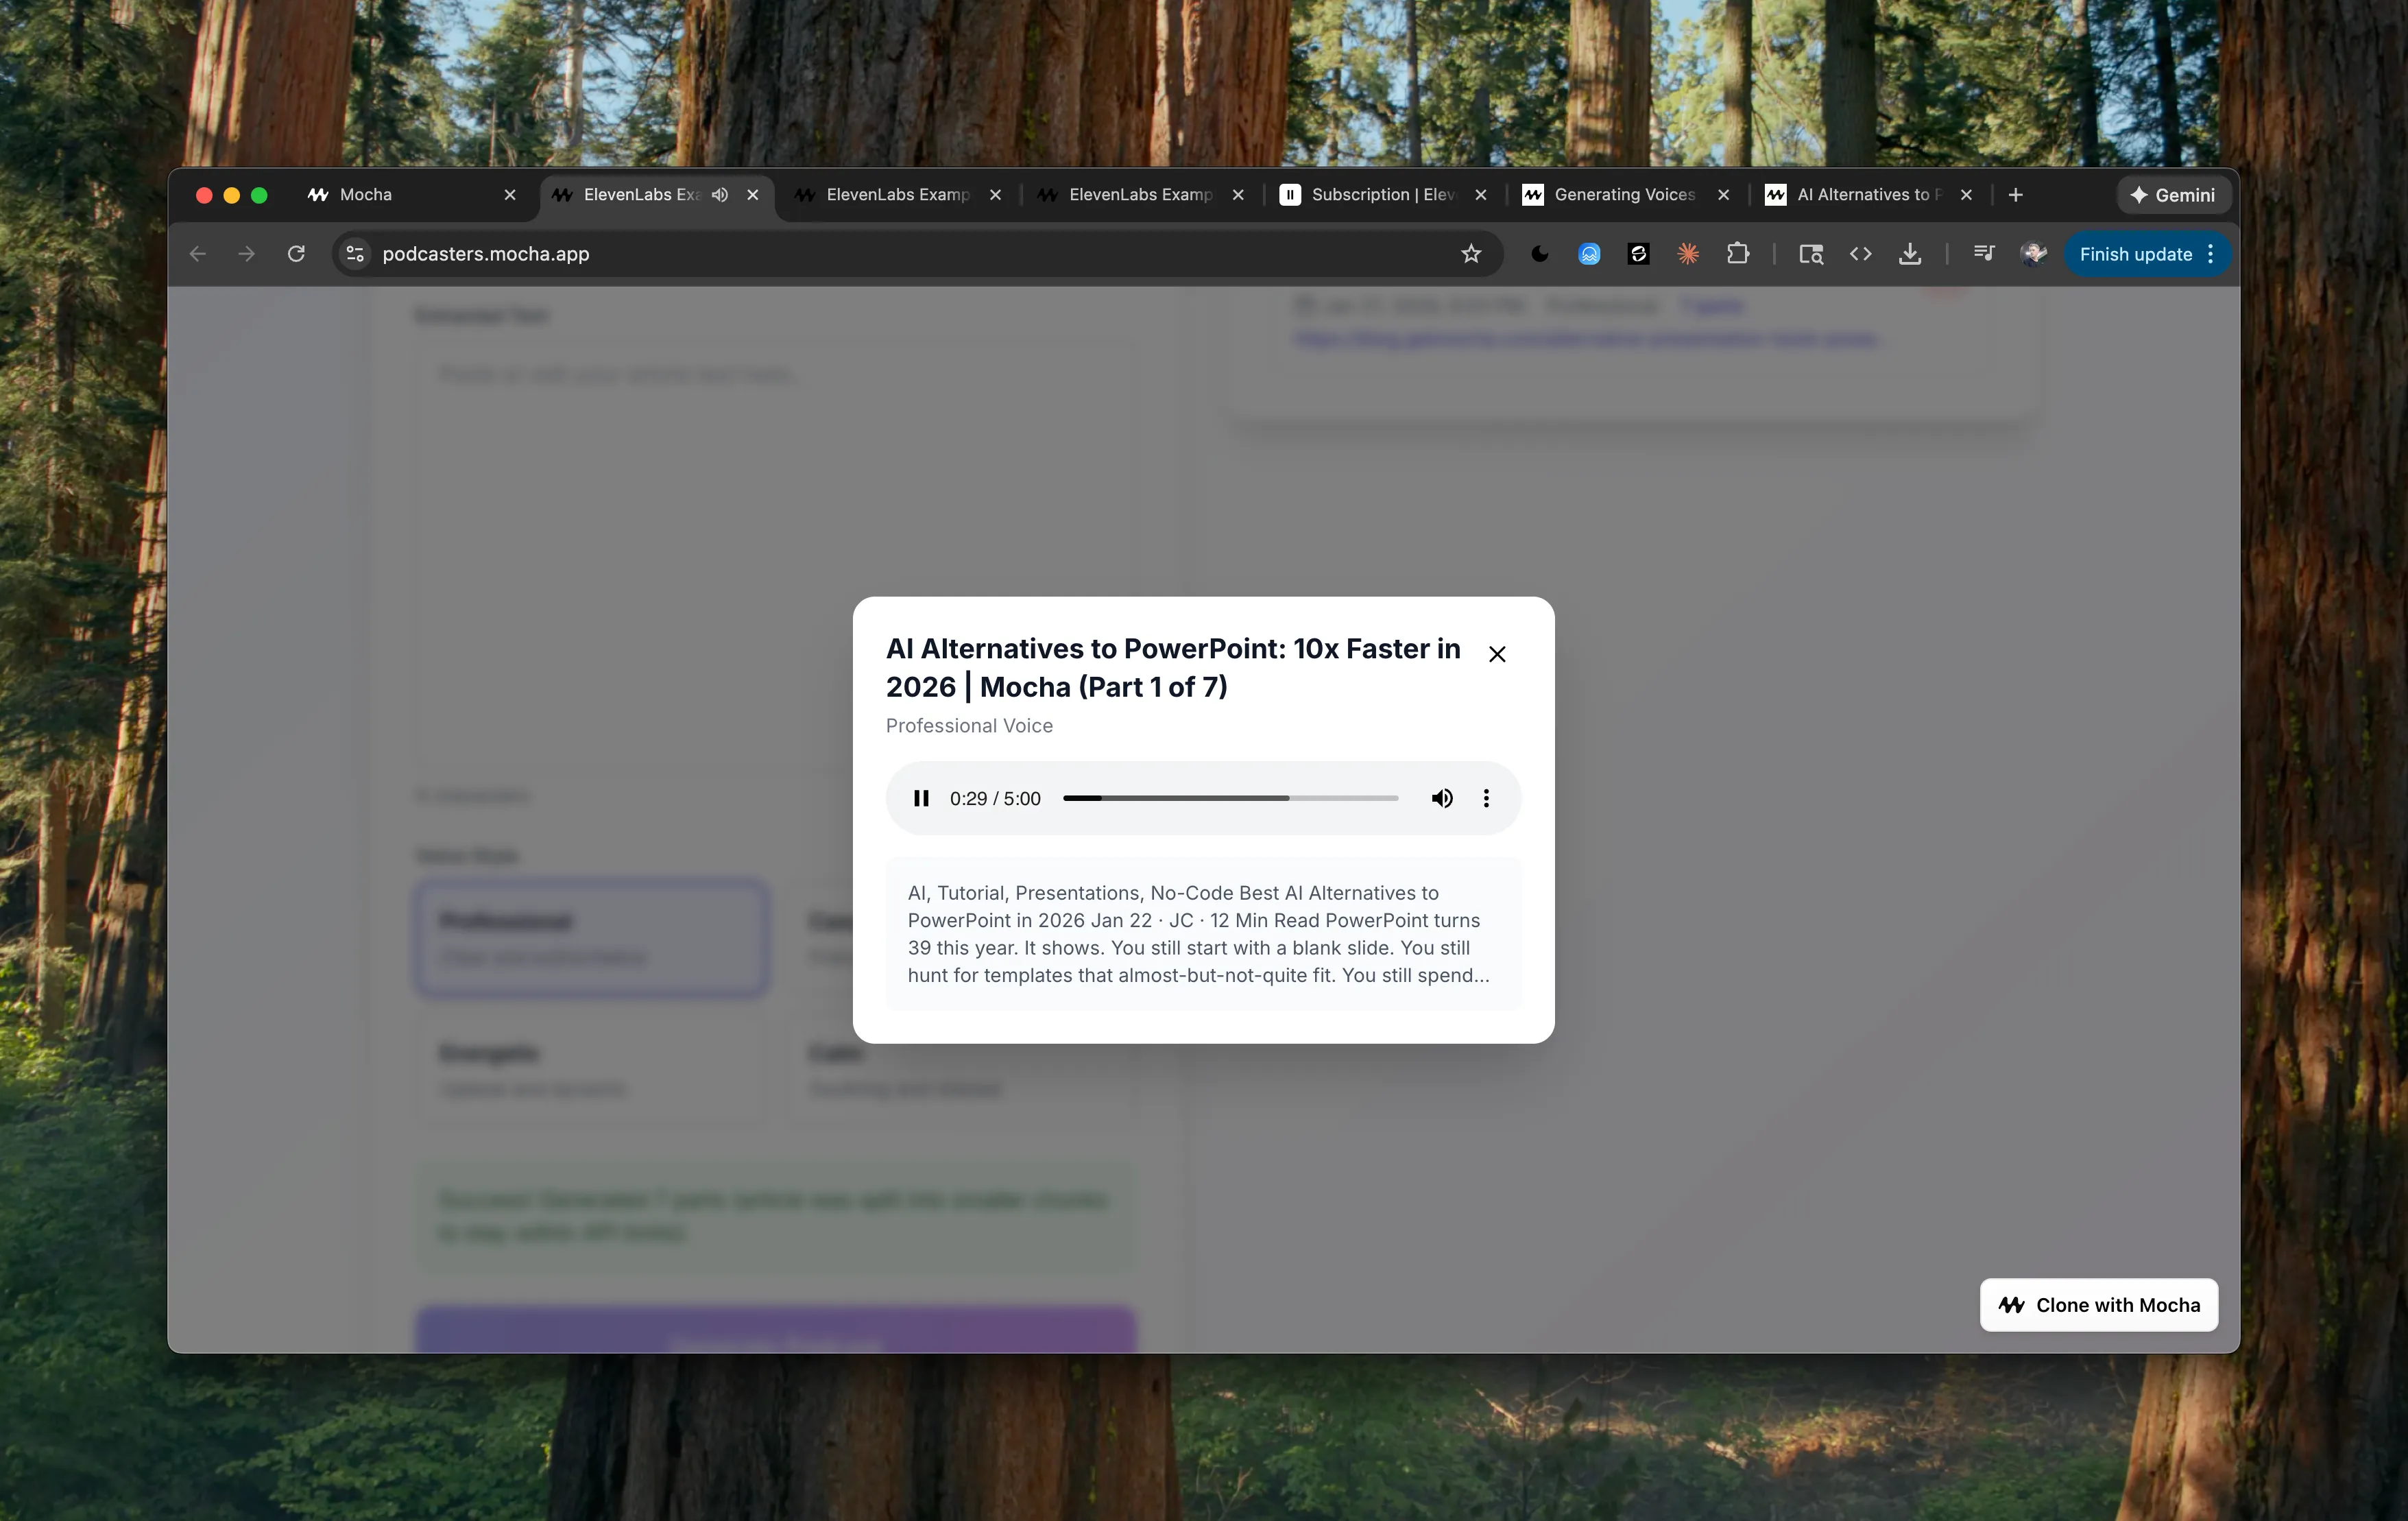
Task: Mute the audio player volume
Action: pos(1441,798)
